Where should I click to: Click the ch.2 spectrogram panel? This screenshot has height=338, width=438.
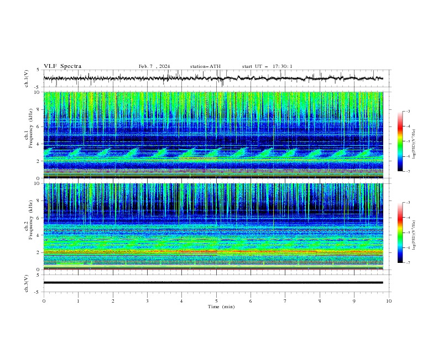pyautogui.click(x=213, y=226)
